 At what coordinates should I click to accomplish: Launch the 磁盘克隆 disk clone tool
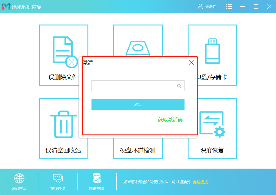point(96,178)
